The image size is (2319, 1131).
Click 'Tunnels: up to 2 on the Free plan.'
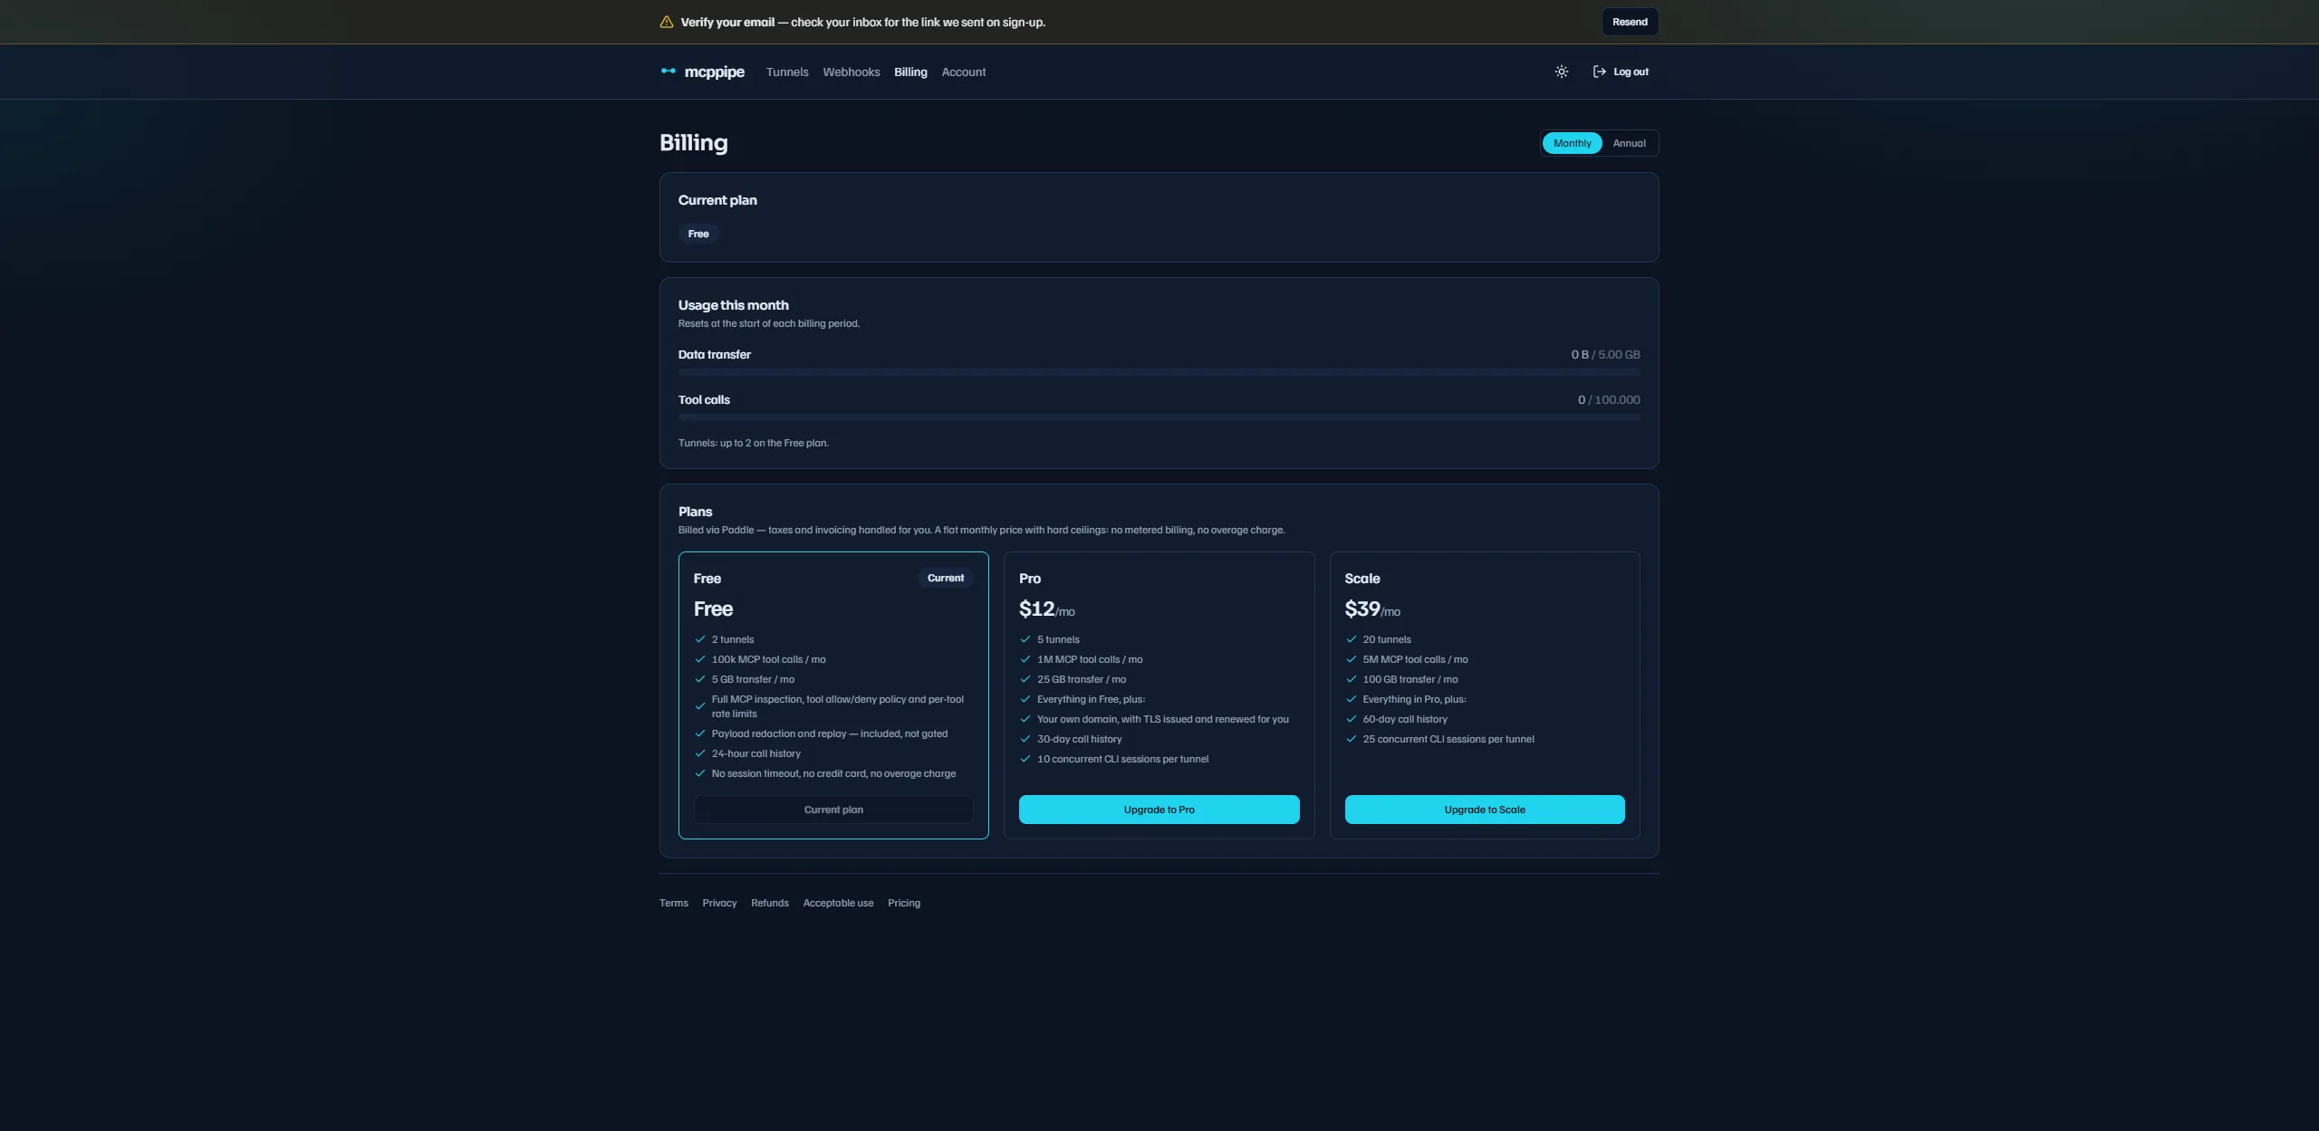click(x=754, y=443)
